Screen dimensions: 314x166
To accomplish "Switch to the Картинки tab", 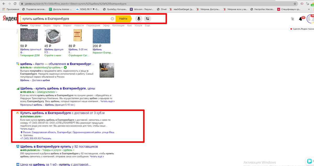I will 35,26.
